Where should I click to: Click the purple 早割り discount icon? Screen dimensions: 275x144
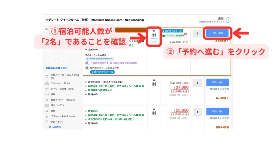coord(87,63)
